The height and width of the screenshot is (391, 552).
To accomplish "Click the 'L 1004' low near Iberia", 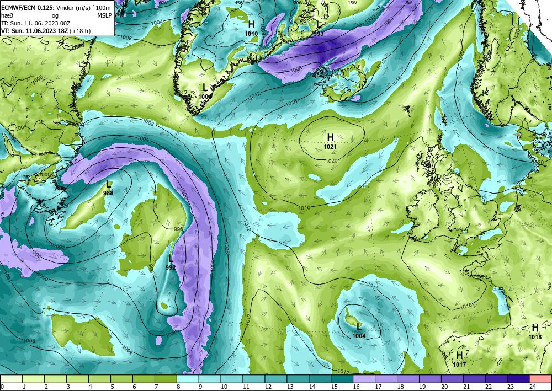I will [359, 330].
